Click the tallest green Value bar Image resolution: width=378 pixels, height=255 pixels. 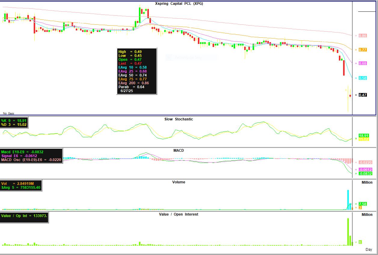pos(348,232)
